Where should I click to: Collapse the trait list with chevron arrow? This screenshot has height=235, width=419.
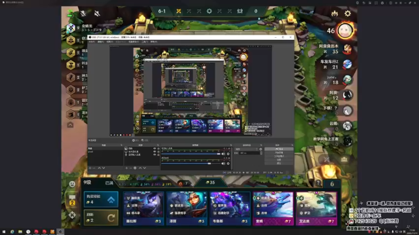70,125
